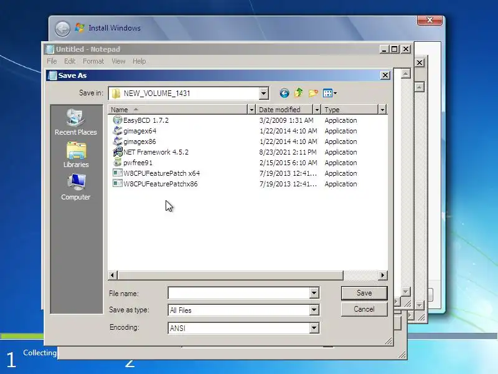This screenshot has height=374, width=498.
Task: Maximize the Notepad window
Action: click(x=395, y=49)
